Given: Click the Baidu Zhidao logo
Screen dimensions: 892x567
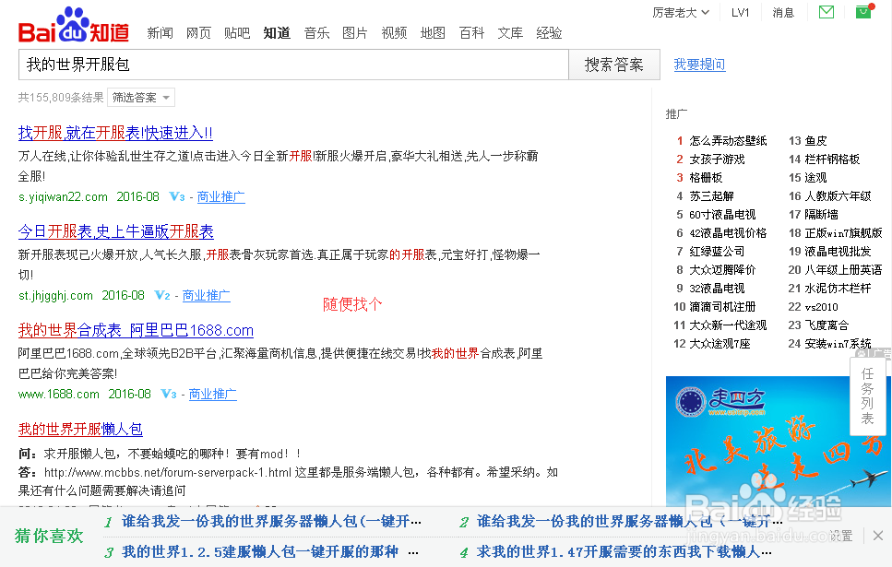Looking at the screenshot, I should [74, 26].
